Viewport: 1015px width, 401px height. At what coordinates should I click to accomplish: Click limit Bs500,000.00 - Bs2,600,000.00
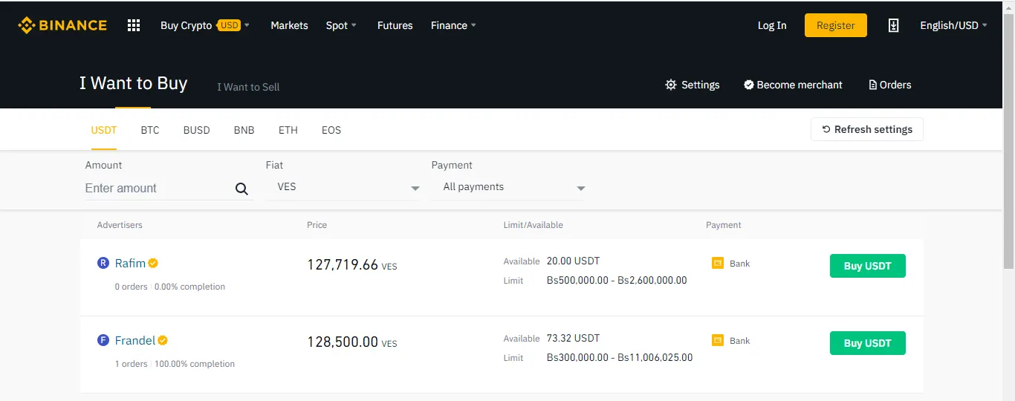click(617, 281)
